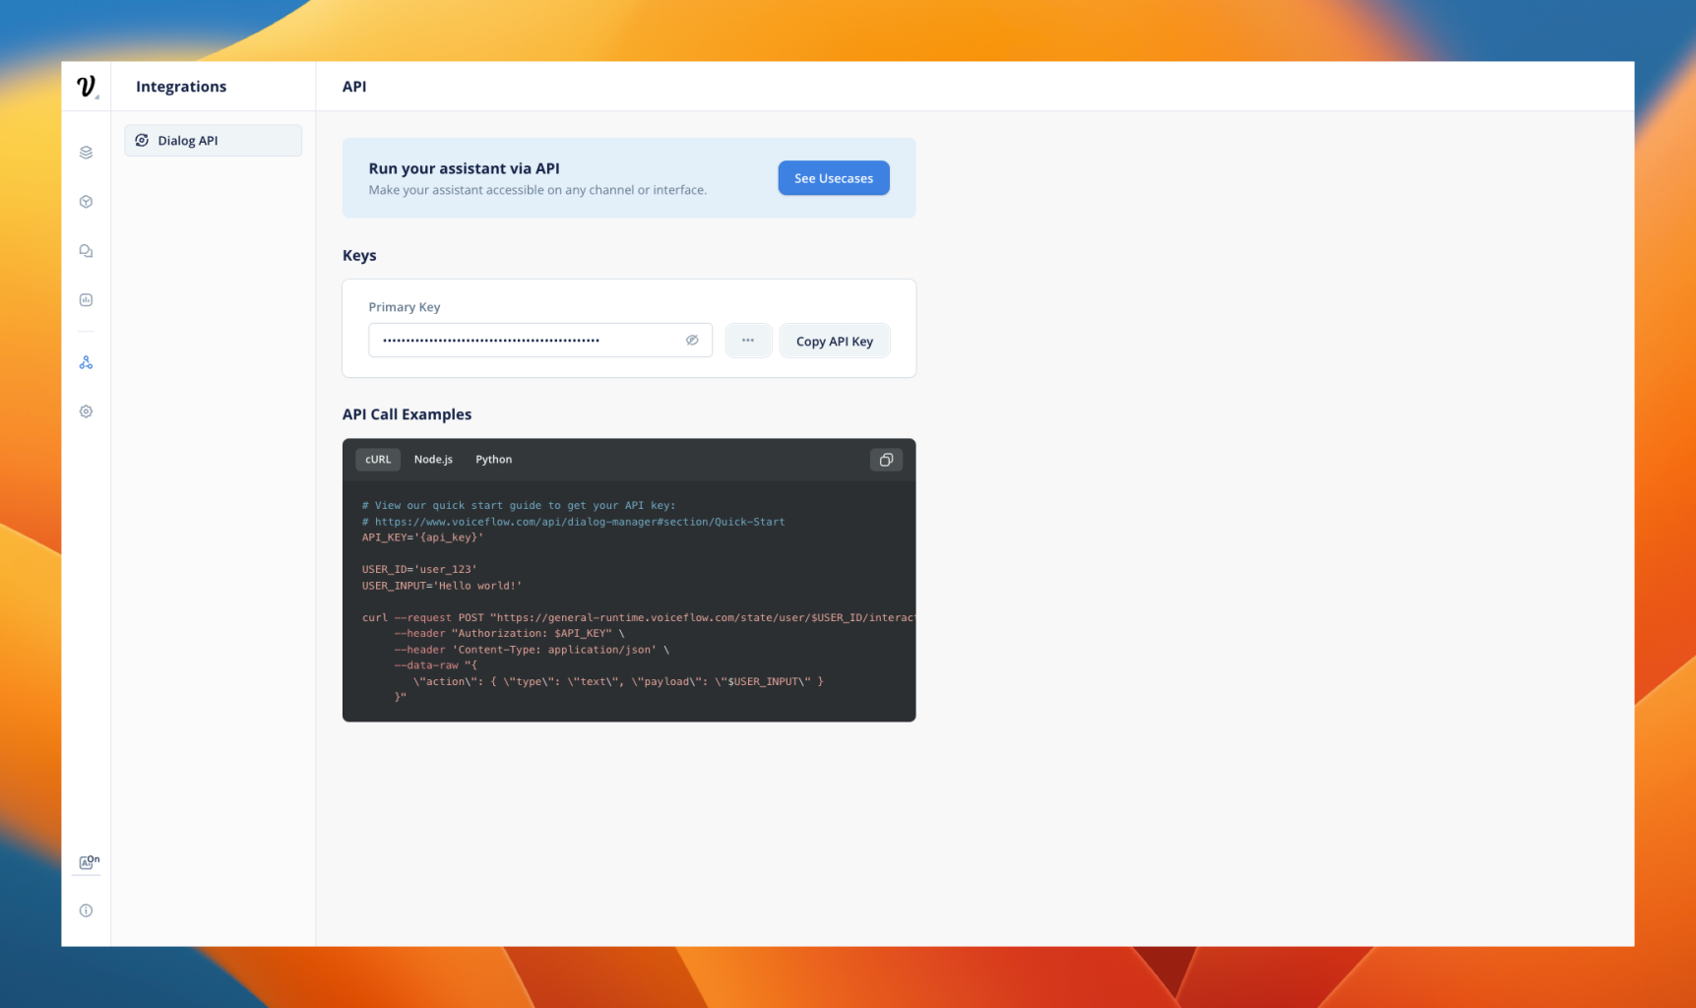Click the 'View our quick start guide' comment

(x=519, y=505)
